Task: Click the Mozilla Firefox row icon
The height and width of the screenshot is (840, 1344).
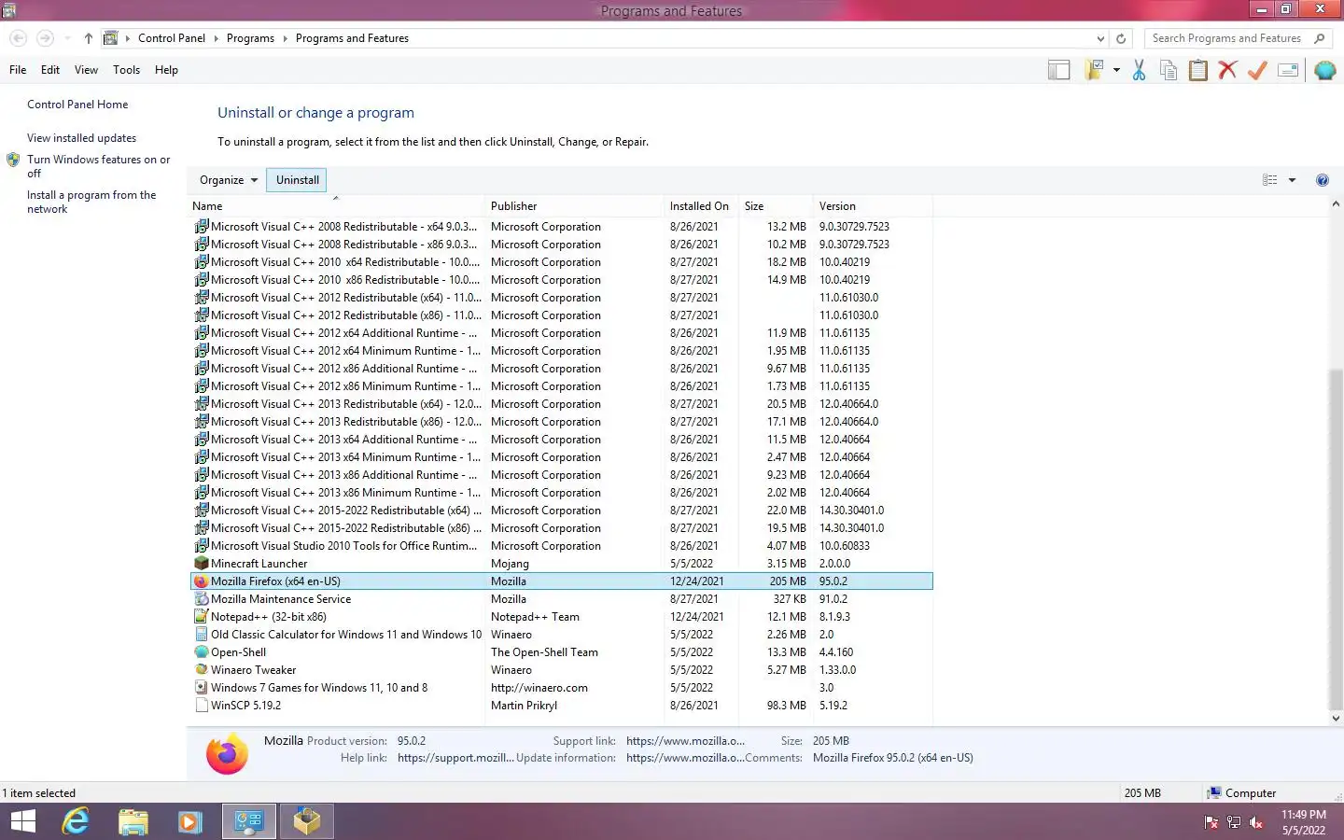Action: click(201, 581)
